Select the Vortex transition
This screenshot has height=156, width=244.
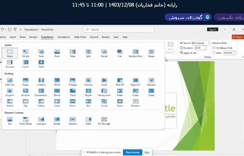[136, 92]
